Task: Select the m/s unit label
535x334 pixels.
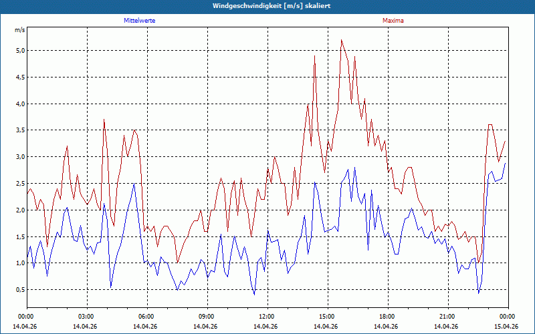Action: tap(20, 30)
